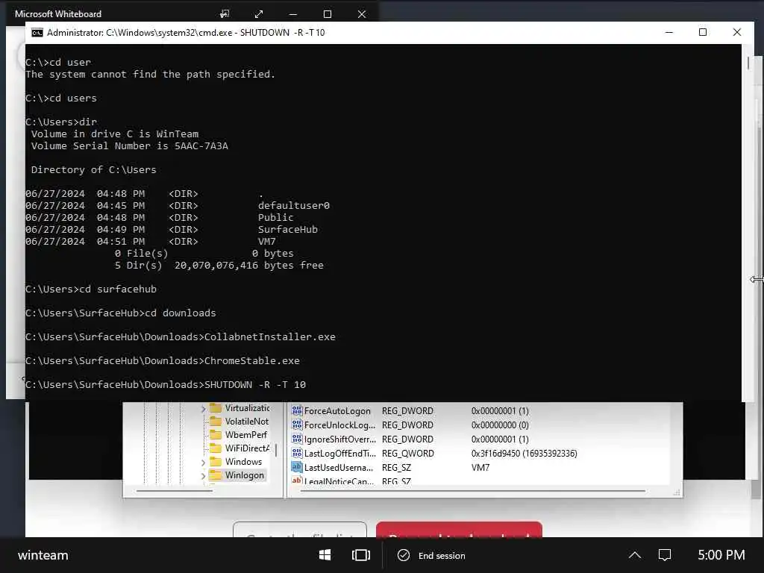Viewport: 764px width, 573px height.
Task: Click the Whiteboard pin window icon
Action: coord(224,13)
